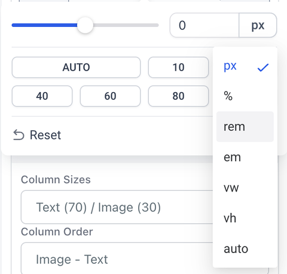287x274 pixels.
Task: Open the px unit selector
Action: coord(258,25)
